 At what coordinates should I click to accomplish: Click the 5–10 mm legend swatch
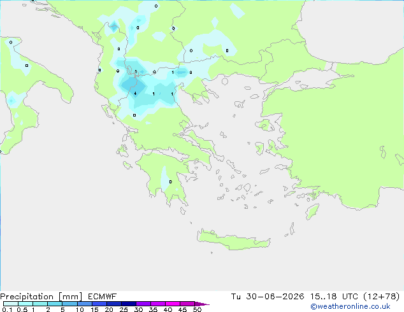(69, 304)
